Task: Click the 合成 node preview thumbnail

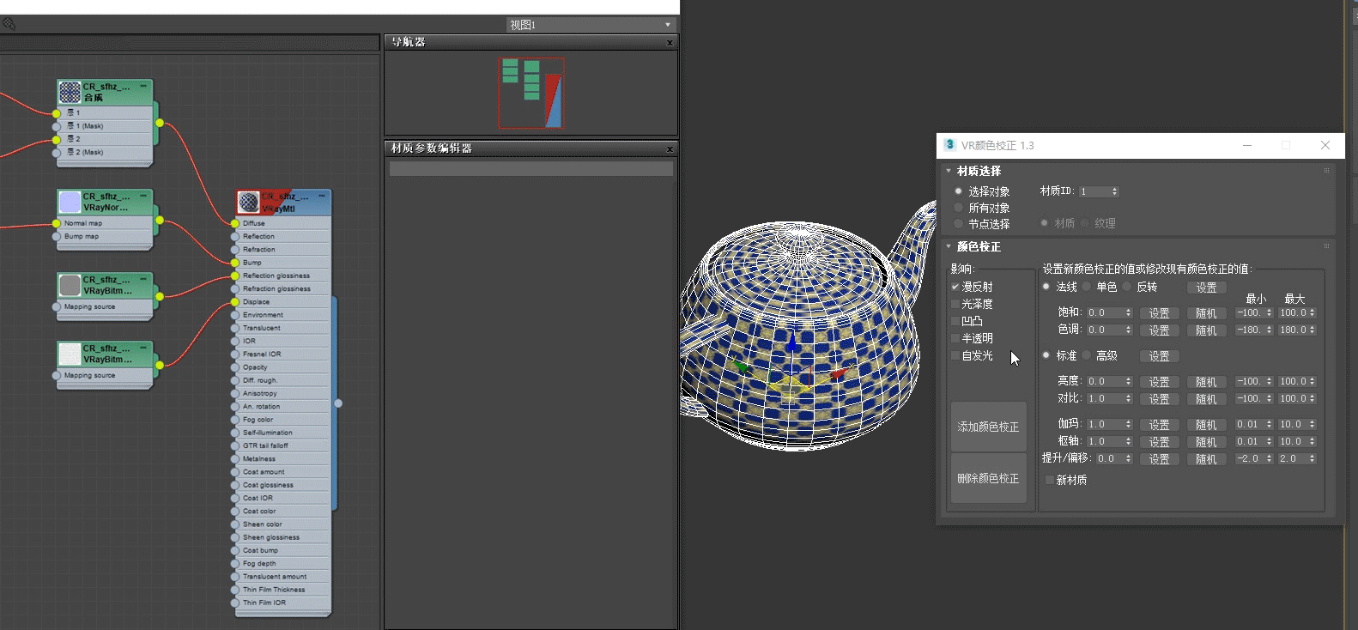Action: point(70,92)
